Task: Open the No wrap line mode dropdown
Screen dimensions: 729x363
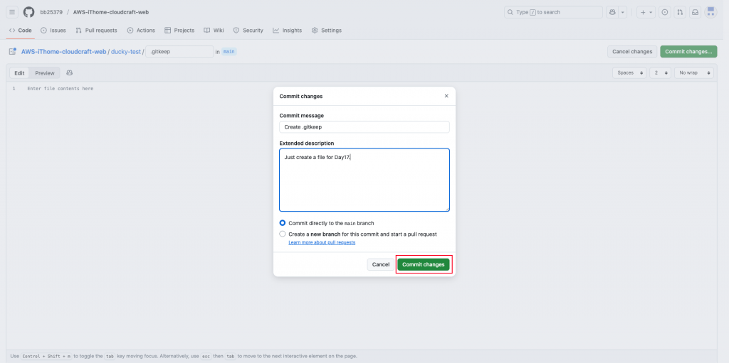Action: point(694,73)
